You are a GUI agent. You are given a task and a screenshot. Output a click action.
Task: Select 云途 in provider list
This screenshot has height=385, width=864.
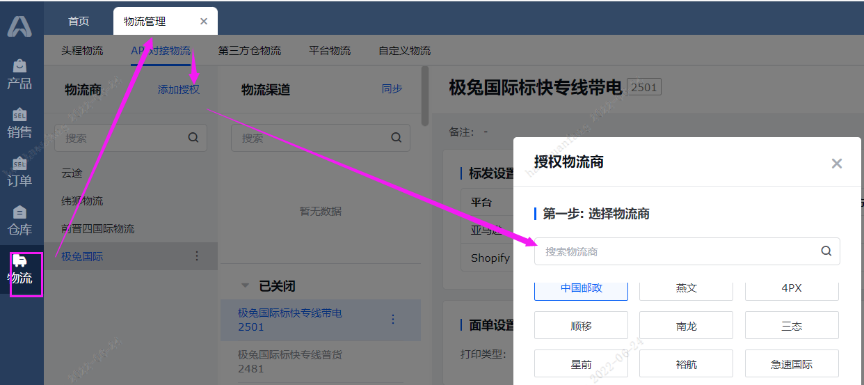pyautogui.click(x=131, y=173)
